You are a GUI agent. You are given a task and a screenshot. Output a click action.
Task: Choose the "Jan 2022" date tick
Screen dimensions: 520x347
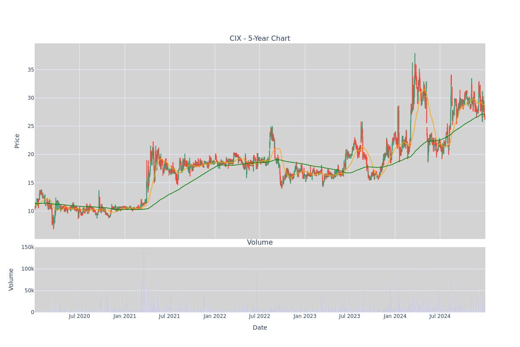point(215,316)
